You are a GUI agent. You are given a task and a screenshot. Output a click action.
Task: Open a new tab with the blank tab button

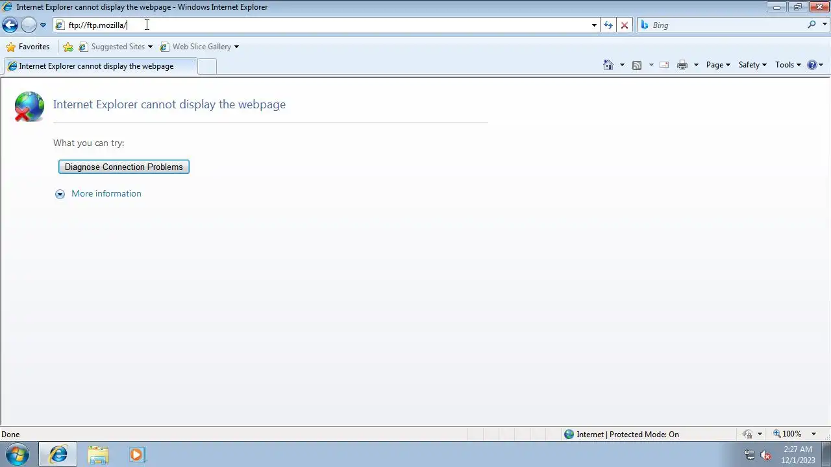[206, 66]
